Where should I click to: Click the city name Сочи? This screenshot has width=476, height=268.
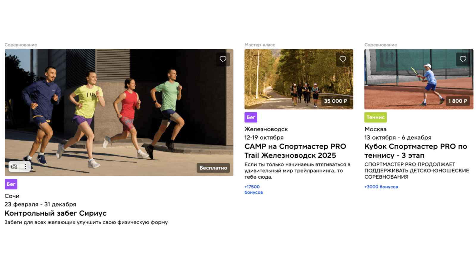(12, 196)
